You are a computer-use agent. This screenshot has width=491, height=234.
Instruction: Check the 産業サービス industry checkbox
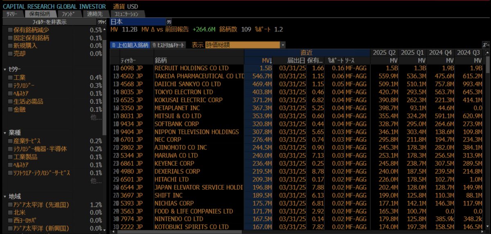[x=11, y=141]
